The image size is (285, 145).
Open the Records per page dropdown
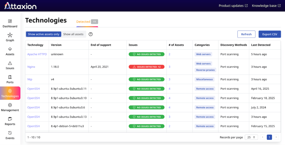(251, 137)
